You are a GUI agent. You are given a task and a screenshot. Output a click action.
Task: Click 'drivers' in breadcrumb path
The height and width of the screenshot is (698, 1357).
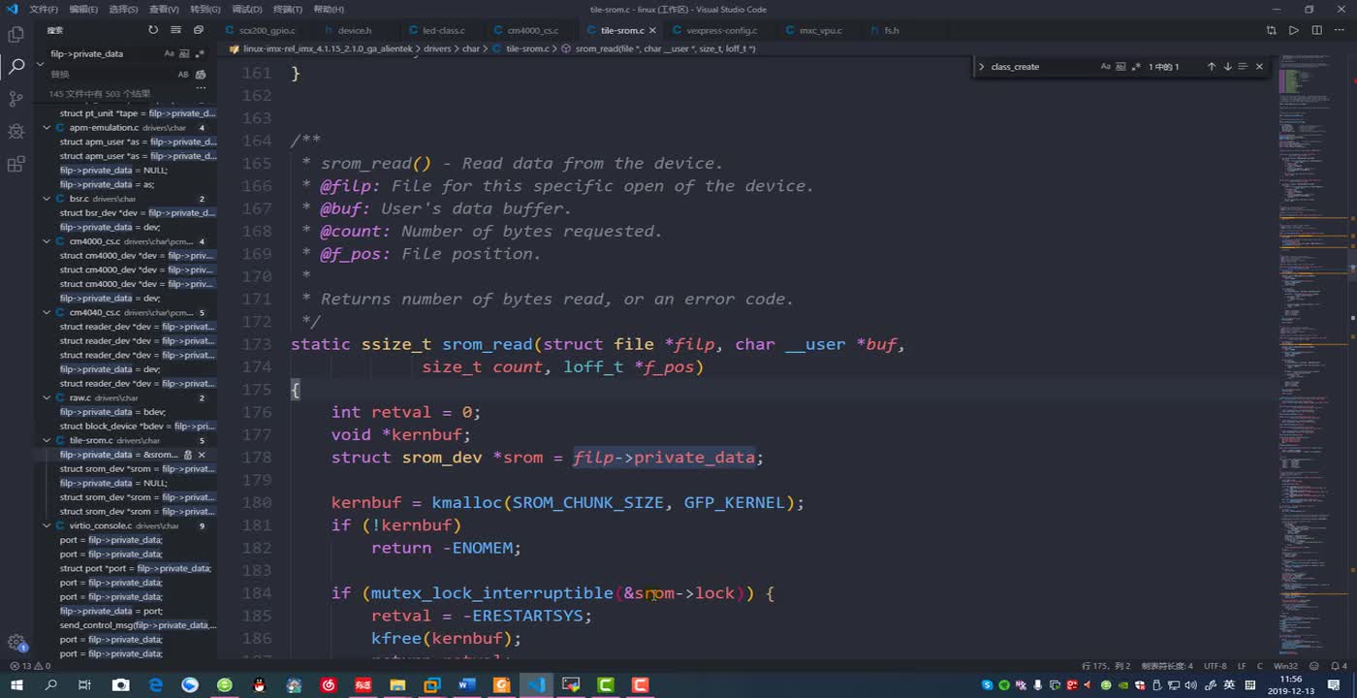pyautogui.click(x=437, y=48)
